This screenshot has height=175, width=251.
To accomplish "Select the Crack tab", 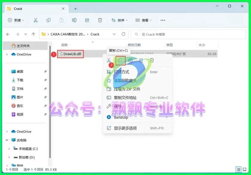I will [37, 9].
